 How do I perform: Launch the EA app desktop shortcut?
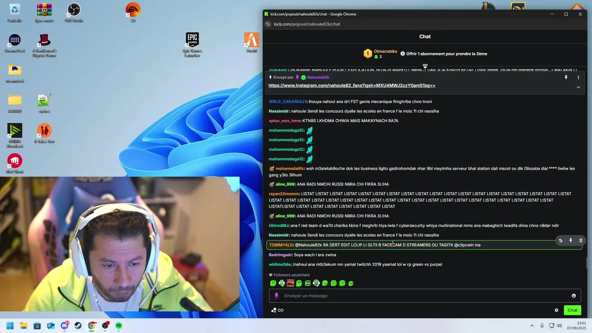(133, 12)
